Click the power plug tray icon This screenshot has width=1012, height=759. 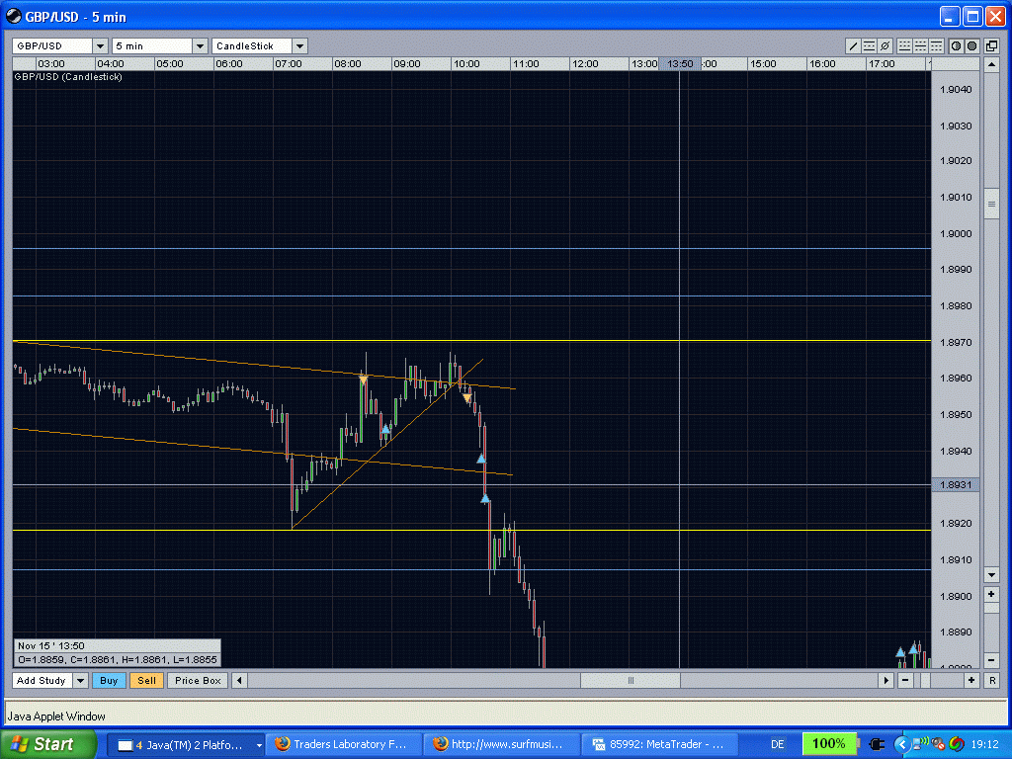point(878,744)
